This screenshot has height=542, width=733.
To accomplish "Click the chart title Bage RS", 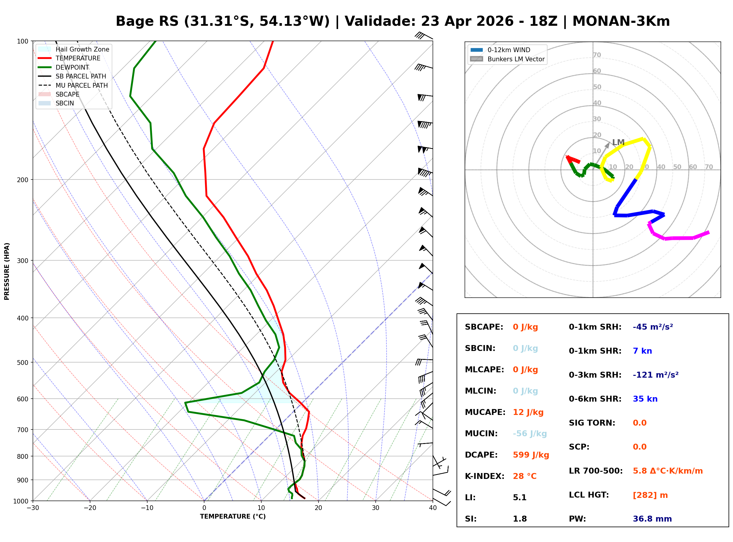I will 147,21.
